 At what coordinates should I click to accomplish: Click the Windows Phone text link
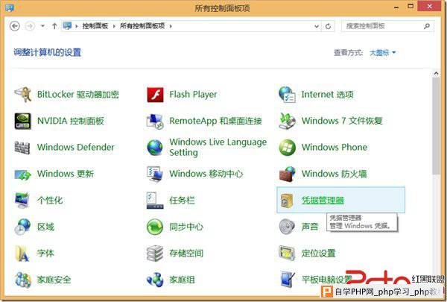pos(335,148)
